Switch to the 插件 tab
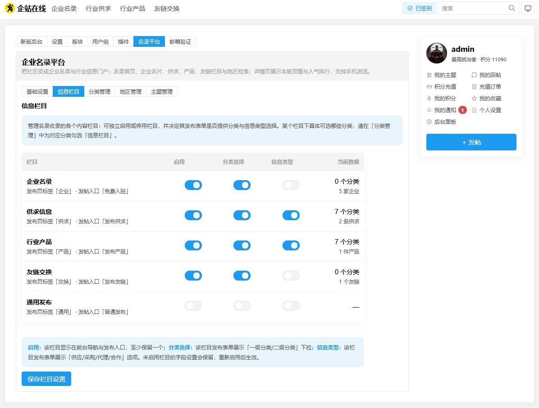 click(123, 41)
